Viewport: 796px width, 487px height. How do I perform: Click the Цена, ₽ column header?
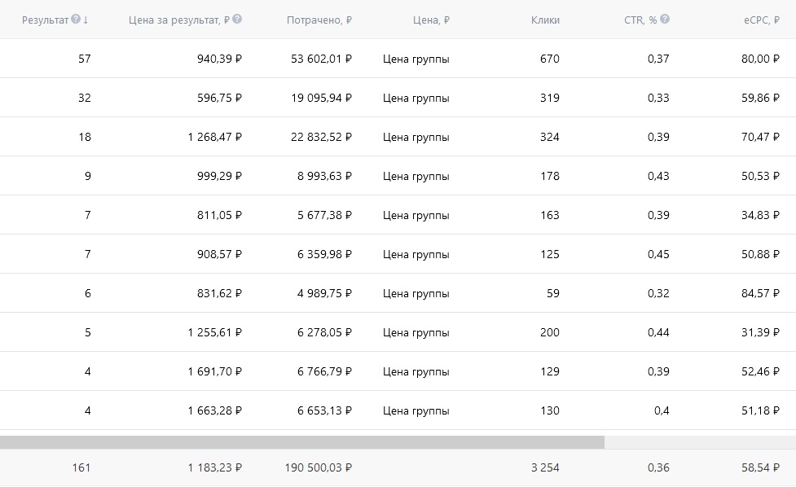(x=431, y=20)
